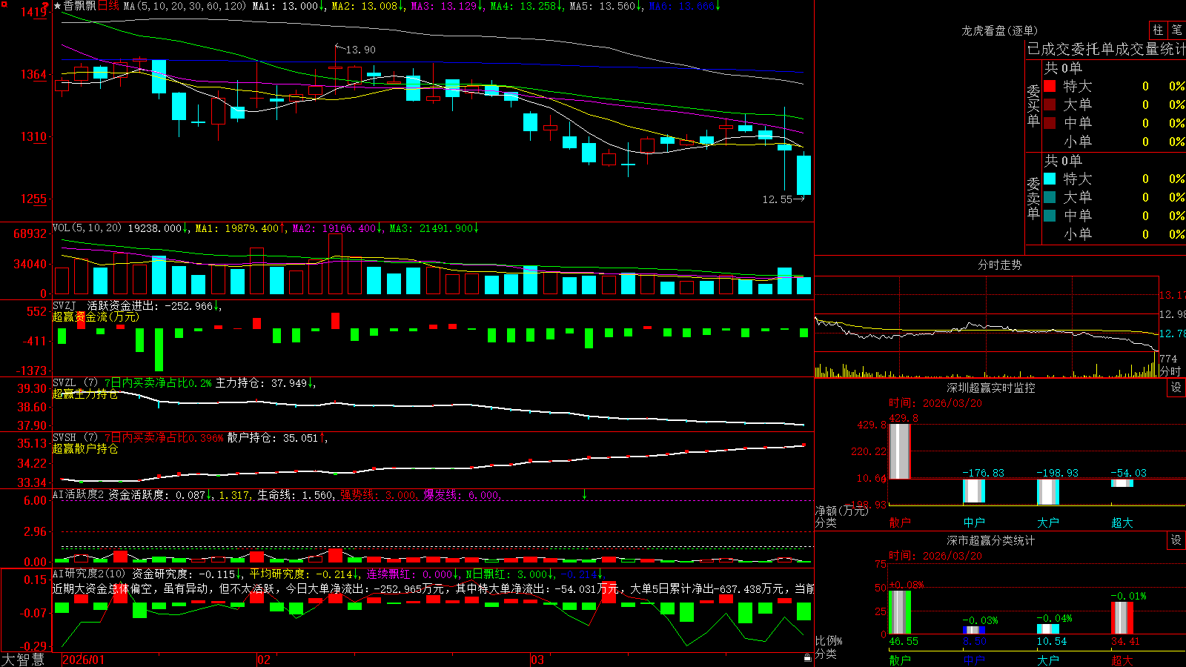
Task: Click the 龙虎看盘(逐单) panel title
Action: pyautogui.click(x=999, y=30)
